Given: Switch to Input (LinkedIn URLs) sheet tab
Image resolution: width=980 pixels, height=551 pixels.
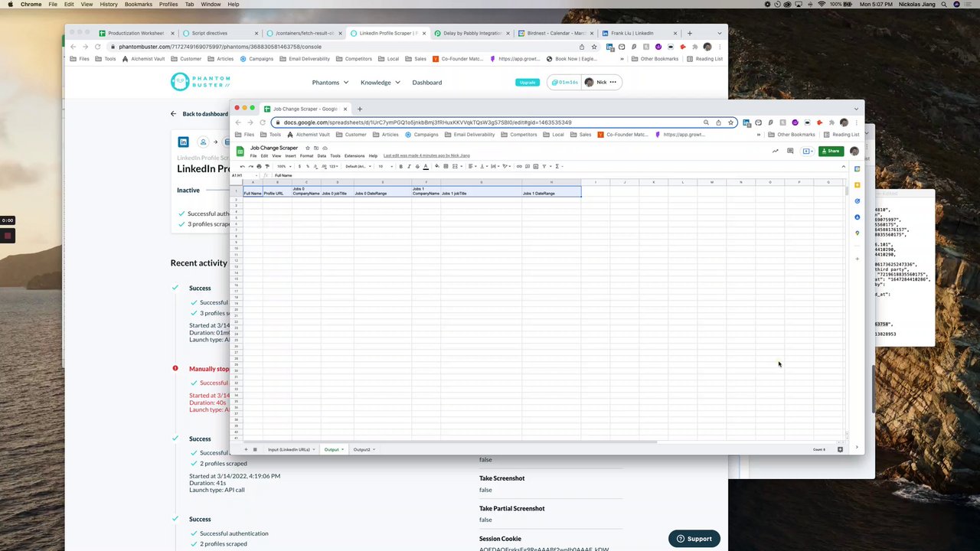Looking at the screenshot, I should (x=289, y=449).
